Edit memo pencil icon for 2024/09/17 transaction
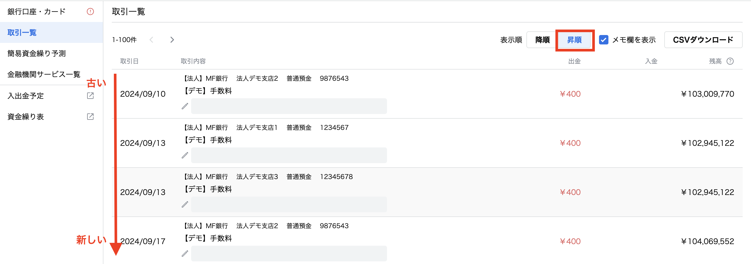 click(x=185, y=254)
